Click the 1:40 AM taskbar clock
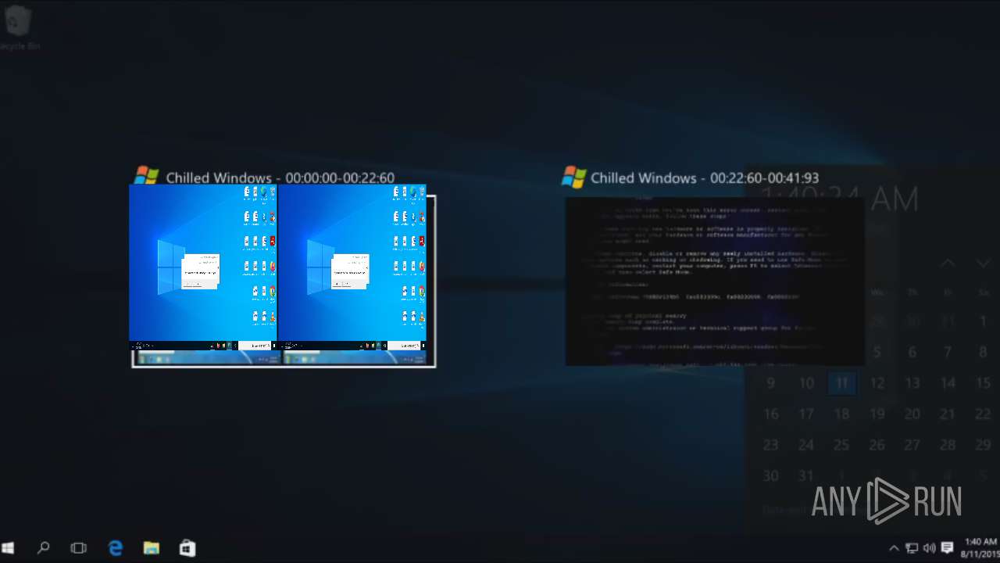The width and height of the screenshot is (1000, 563). [980, 548]
